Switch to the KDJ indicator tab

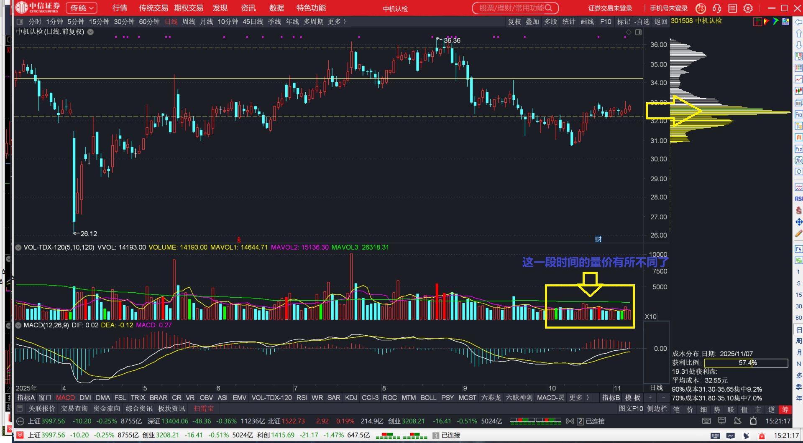click(x=351, y=397)
